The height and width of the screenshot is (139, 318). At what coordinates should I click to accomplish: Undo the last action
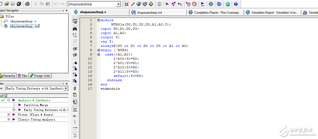point(56,4)
